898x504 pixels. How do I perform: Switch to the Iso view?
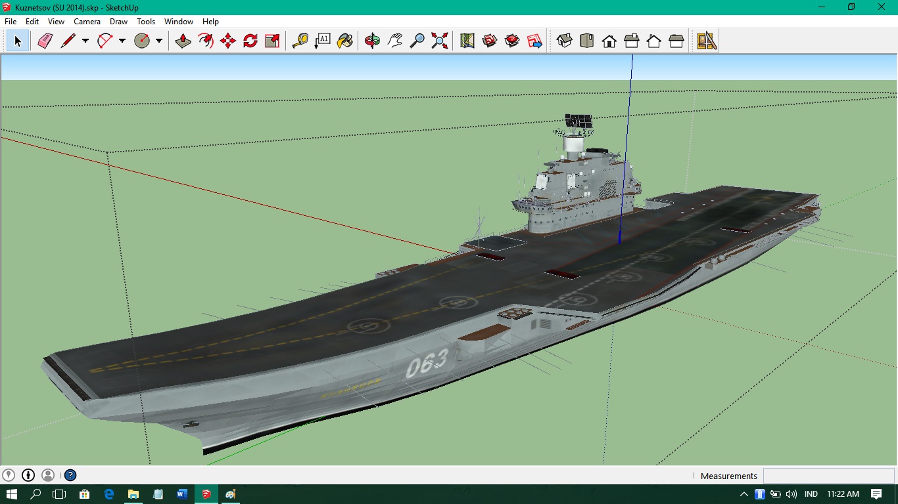coord(564,41)
